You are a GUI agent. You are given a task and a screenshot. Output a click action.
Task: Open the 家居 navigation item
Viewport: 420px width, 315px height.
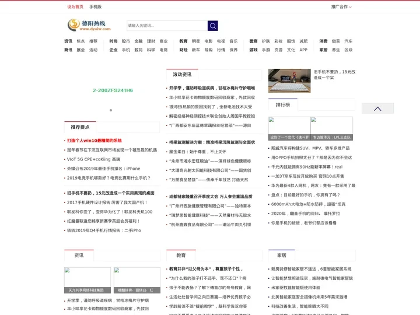(324, 50)
